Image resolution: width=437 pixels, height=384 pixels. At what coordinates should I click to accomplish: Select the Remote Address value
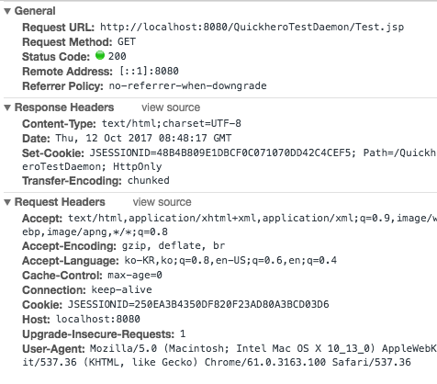pyautogui.click(x=149, y=71)
